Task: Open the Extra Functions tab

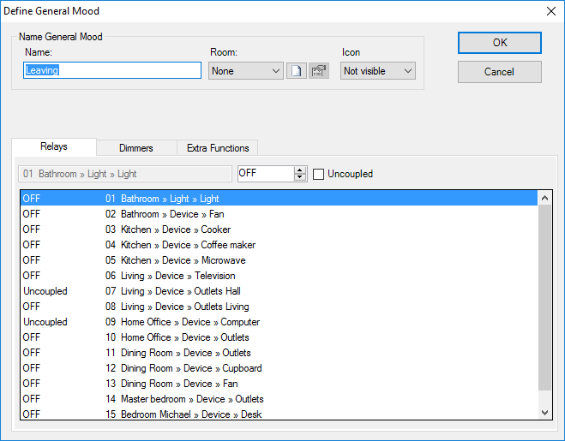Action: [218, 148]
